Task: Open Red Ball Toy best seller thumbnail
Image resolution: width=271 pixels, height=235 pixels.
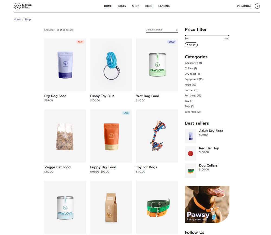Action: tap(191, 153)
